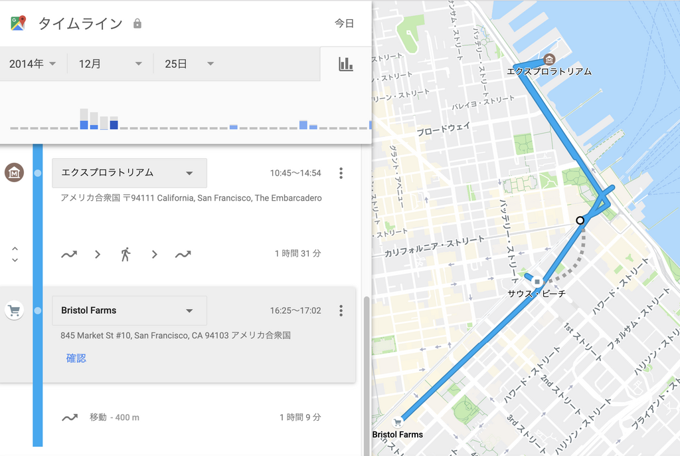Click the lock privacy icon beside タイムライン
Image resolution: width=680 pixels, height=456 pixels.
pos(137,24)
